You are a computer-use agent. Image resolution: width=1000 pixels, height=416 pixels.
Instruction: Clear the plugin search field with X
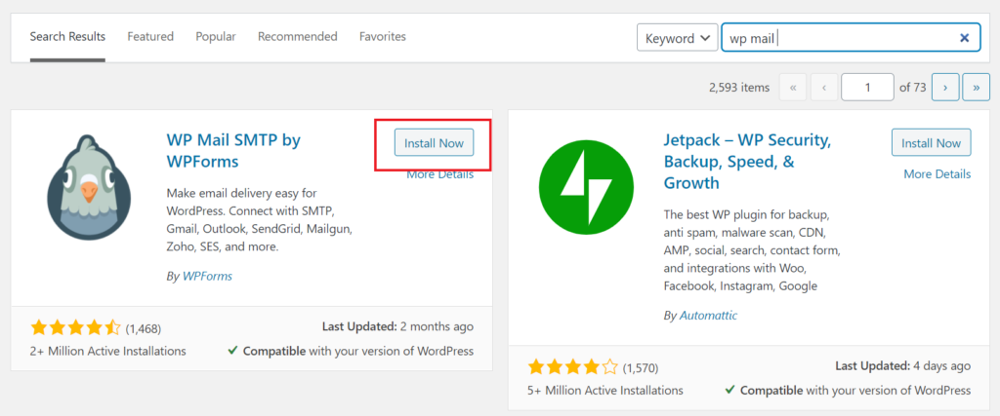point(964,38)
